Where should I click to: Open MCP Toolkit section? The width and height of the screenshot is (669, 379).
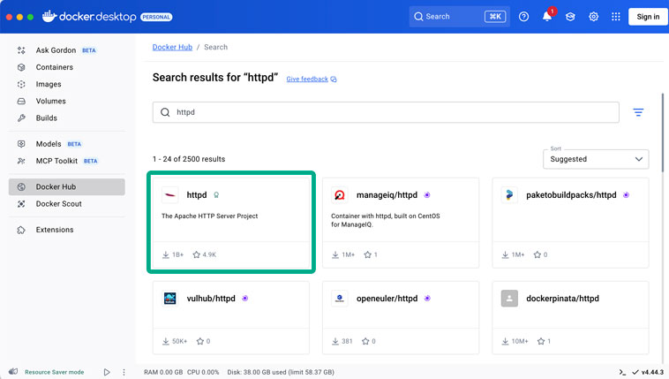tap(56, 161)
